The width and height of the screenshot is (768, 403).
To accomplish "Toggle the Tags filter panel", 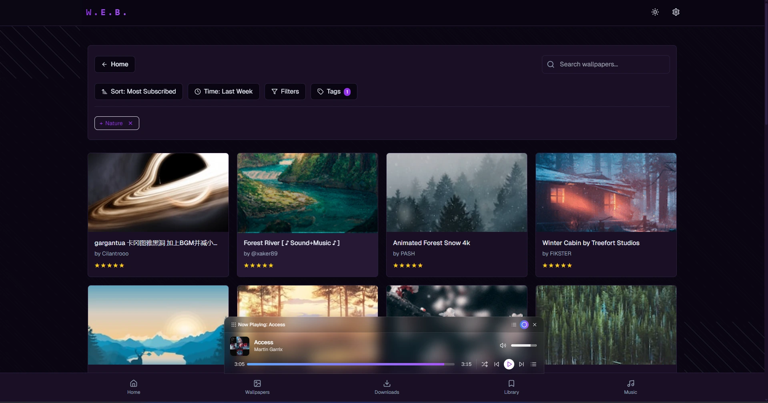I will click(333, 92).
